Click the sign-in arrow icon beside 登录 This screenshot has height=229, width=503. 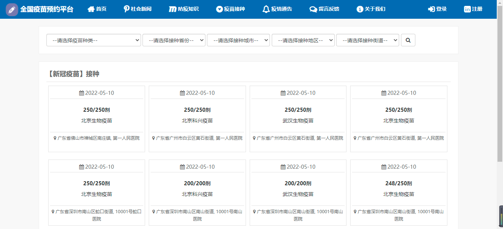click(431, 9)
